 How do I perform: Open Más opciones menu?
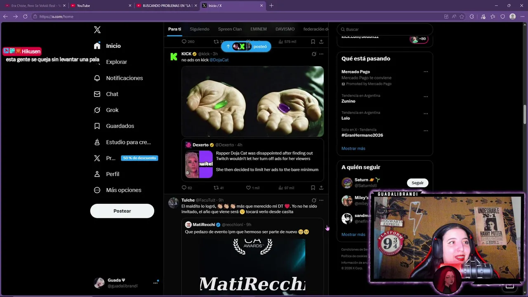tap(118, 190)
